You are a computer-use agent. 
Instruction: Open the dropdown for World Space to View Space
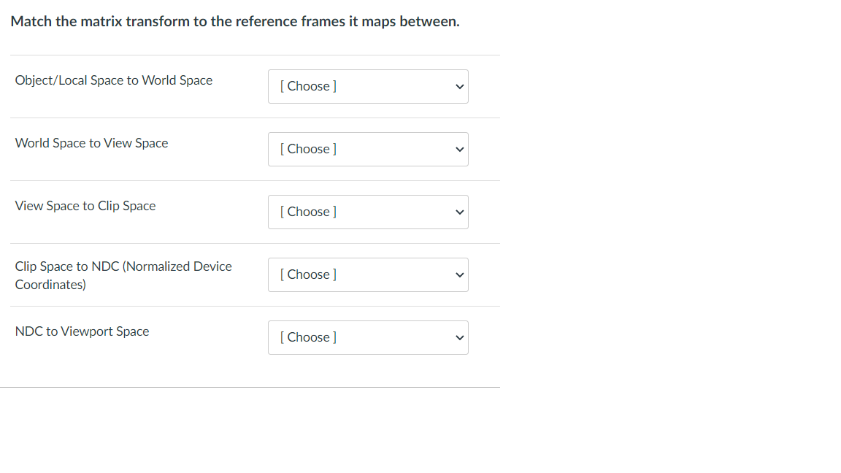(x=368, y=149)
